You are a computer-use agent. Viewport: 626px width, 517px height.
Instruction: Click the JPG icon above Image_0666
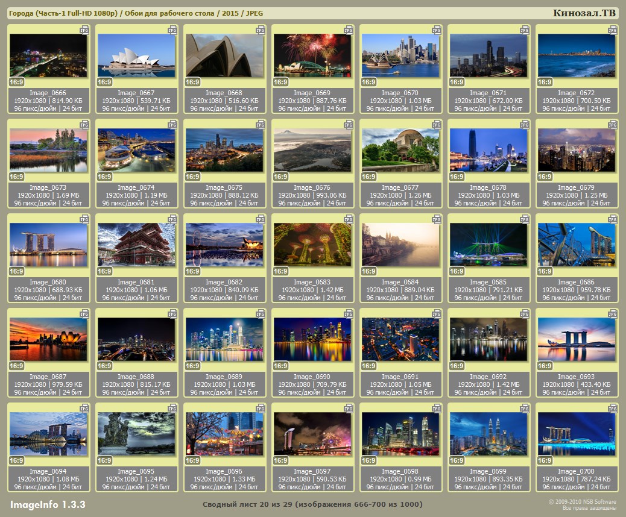(84, 30)
